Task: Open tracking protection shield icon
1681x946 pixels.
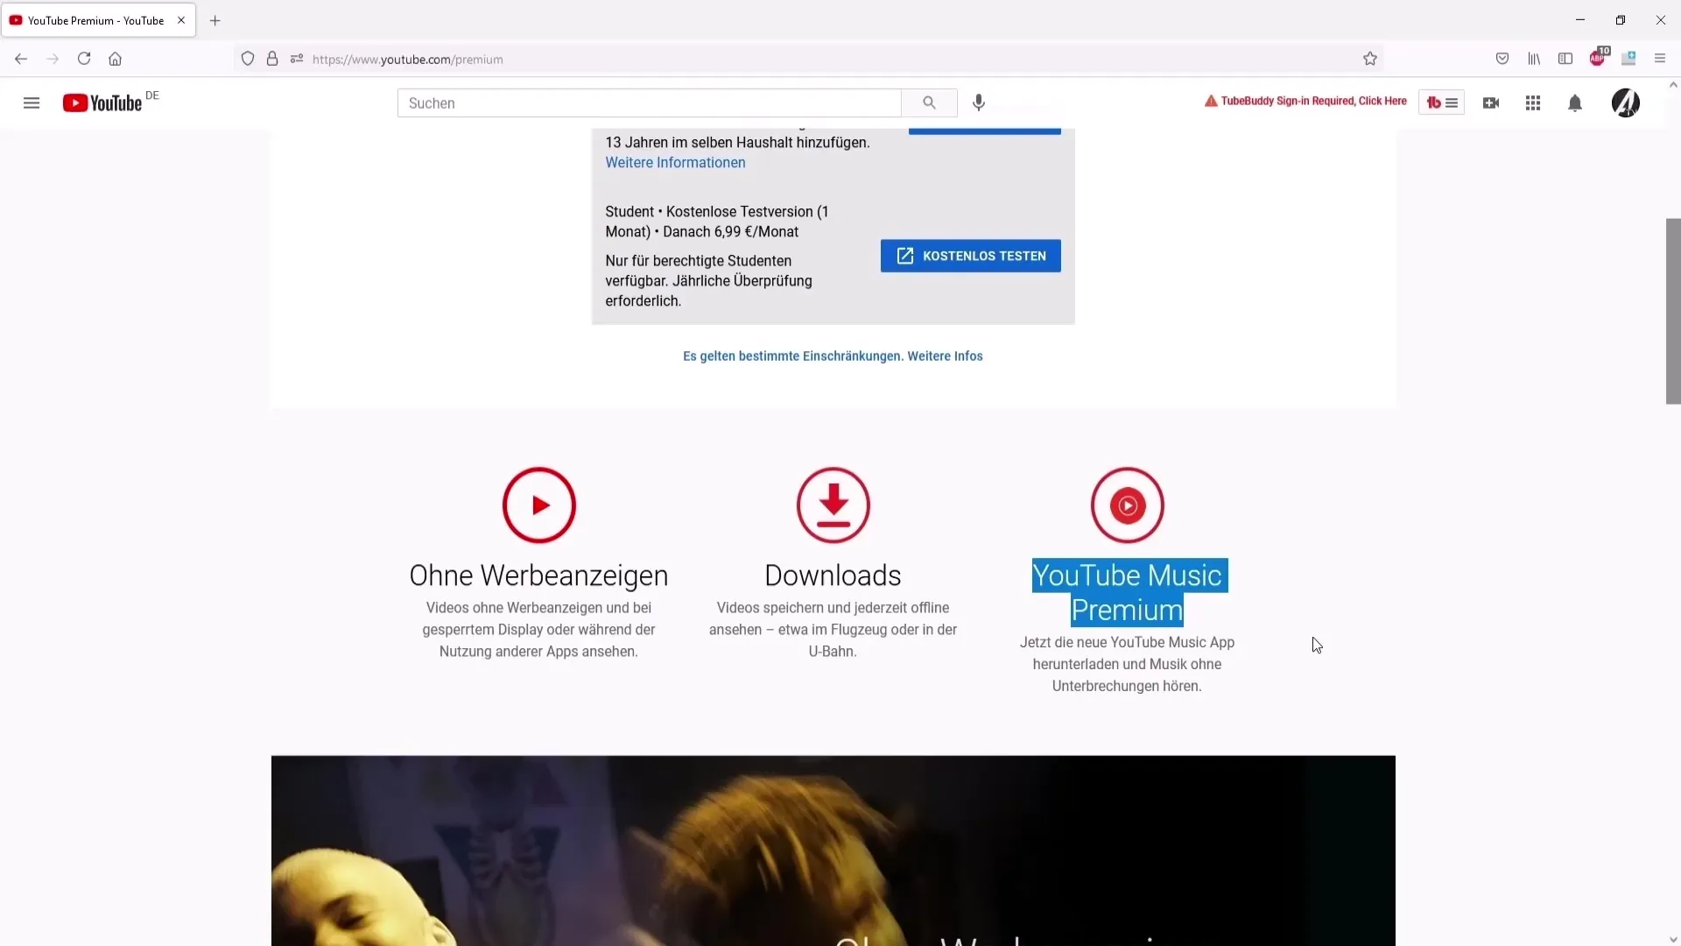Action: [x=248, y=59]
